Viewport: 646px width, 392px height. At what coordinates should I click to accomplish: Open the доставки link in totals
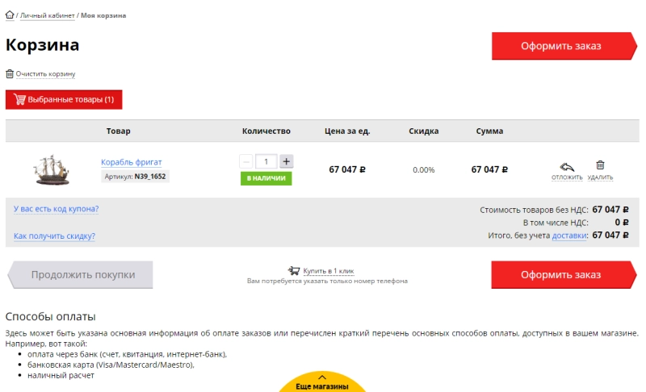tap(569, 236)
